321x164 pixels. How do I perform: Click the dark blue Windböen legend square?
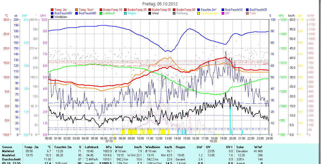(52, 17)
